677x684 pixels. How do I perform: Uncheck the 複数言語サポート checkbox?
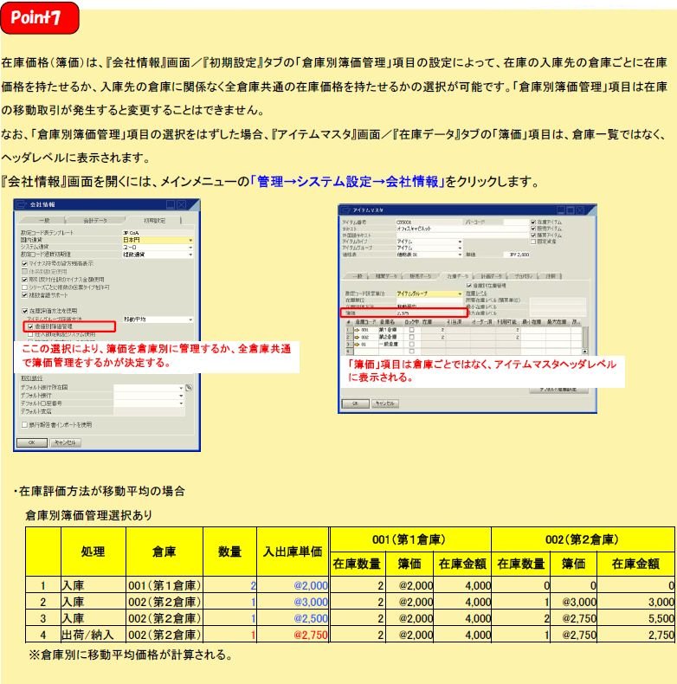24,294
